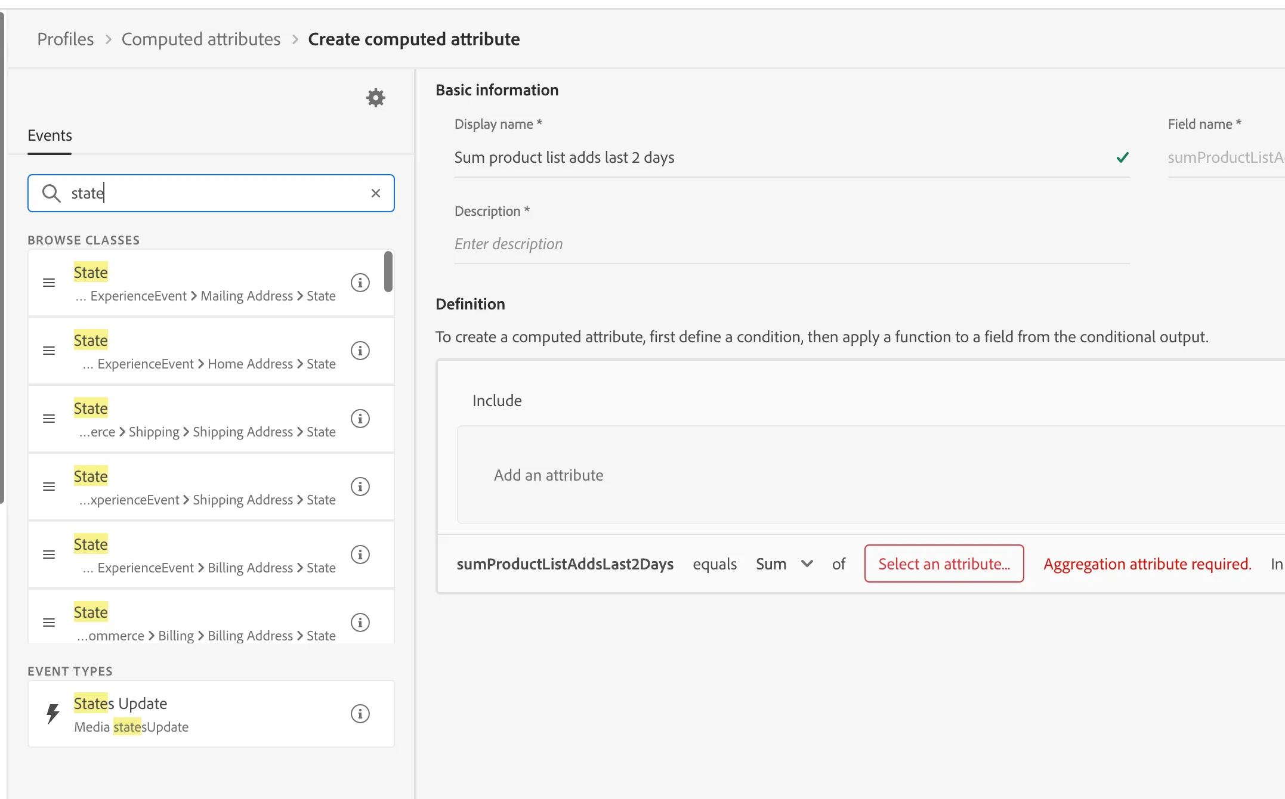The image size is (1285, 799).
Task: Click the 'equals' text in definition
Action: [x=715, y=564]
